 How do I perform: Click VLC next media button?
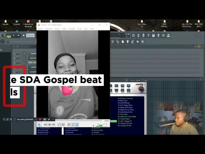53,124
